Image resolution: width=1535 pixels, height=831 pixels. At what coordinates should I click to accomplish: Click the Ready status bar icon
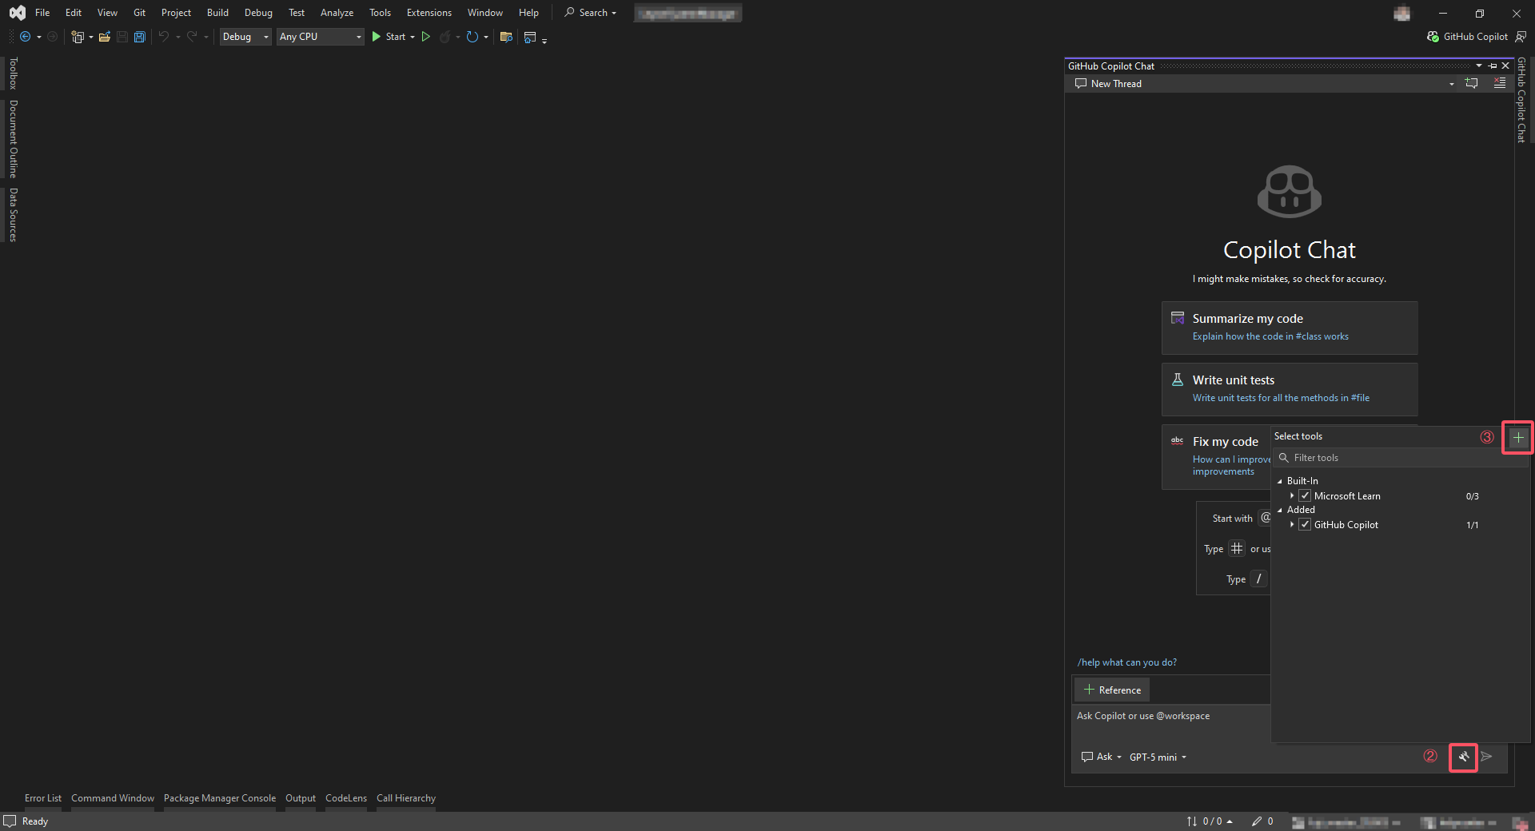(10, 821)
